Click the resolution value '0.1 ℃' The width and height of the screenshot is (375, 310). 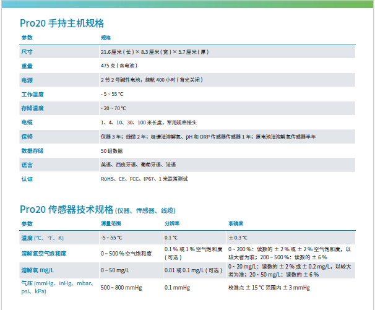[x=171, y=238]
